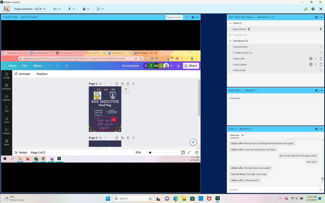
Task: Collapse the Participants (5) group
Action: (x=230, y=41)
